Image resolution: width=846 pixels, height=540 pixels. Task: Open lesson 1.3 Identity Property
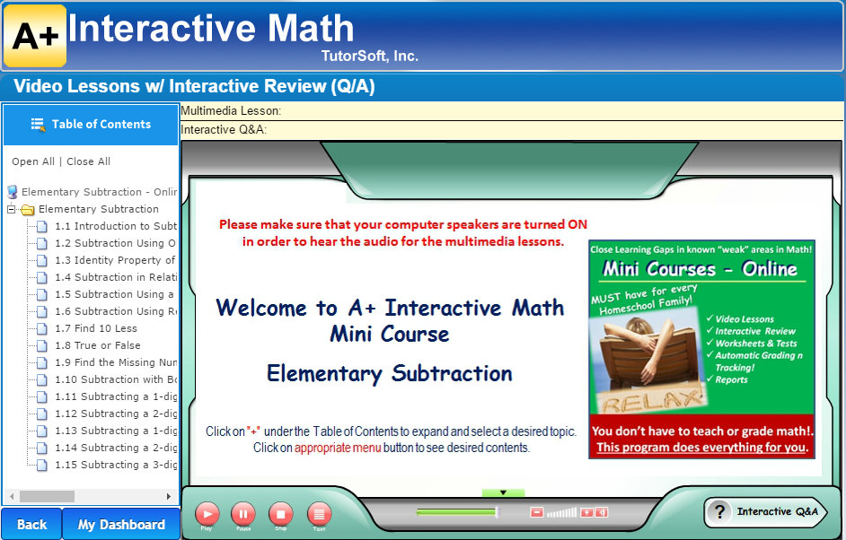[115, 260]
